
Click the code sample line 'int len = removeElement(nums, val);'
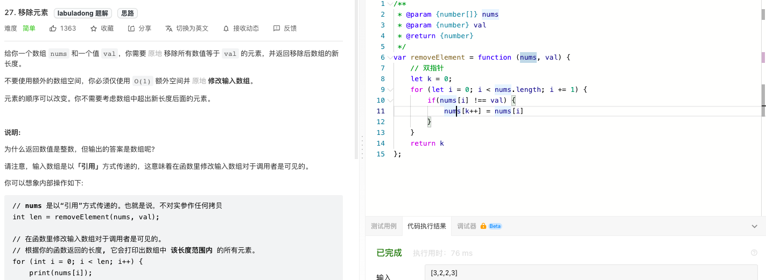click(x=86, y=217)
